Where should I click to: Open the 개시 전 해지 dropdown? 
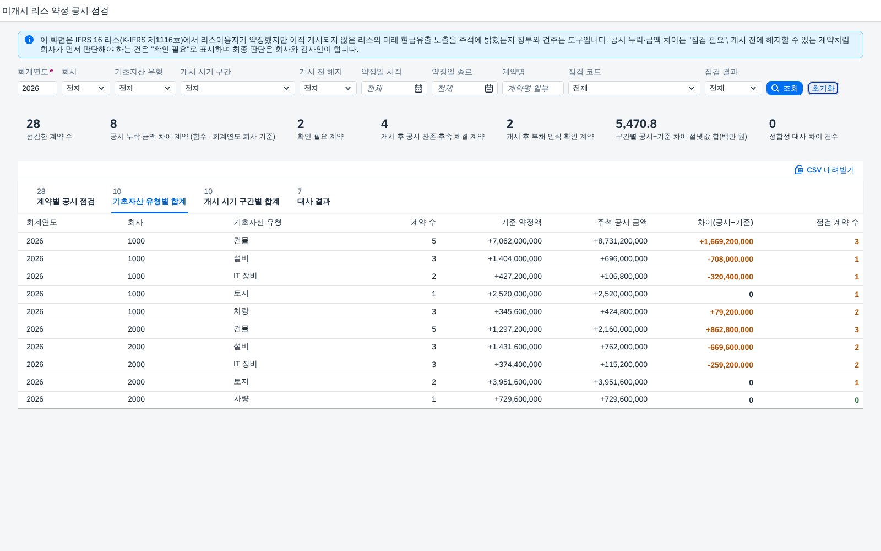coord(328,88)
